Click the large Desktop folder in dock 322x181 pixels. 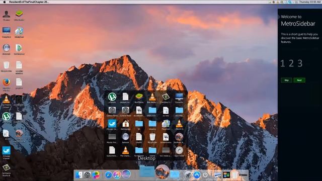point(147,171)
